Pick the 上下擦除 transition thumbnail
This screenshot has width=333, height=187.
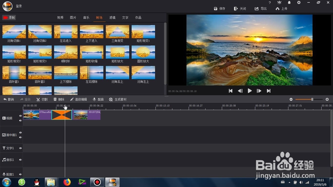[66, 73]
